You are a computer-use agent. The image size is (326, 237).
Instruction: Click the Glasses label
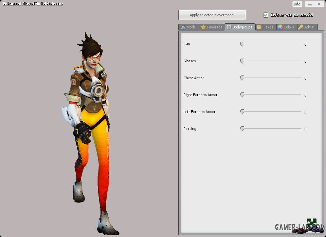click(x=189, y=61)
